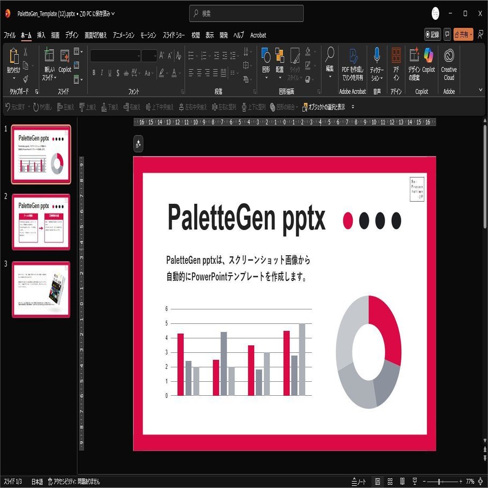Click the 記録 record button
The image size is (488, 488).
tap(433, 34)
